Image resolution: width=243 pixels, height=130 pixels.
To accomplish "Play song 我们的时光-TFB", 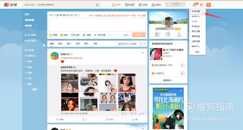I will [182, 65].
